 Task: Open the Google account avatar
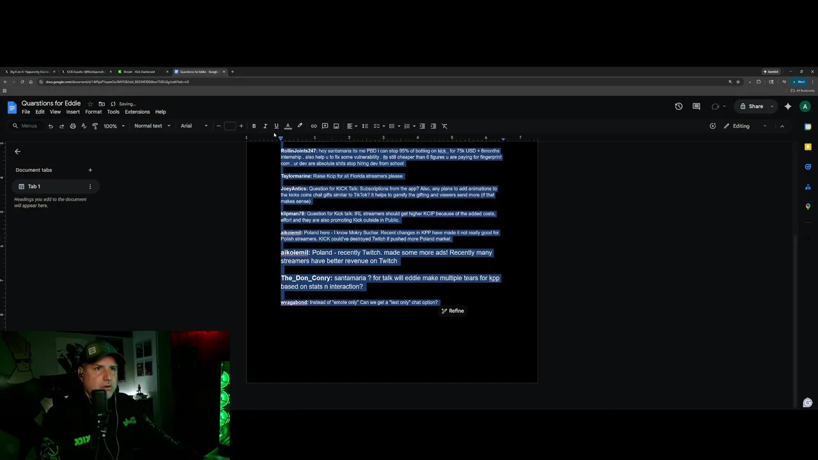[x=805, y=107]
